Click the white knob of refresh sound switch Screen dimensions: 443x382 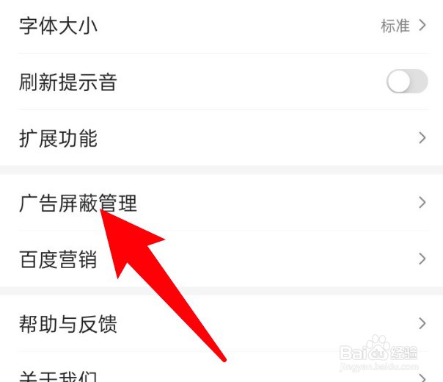[399, 82]
